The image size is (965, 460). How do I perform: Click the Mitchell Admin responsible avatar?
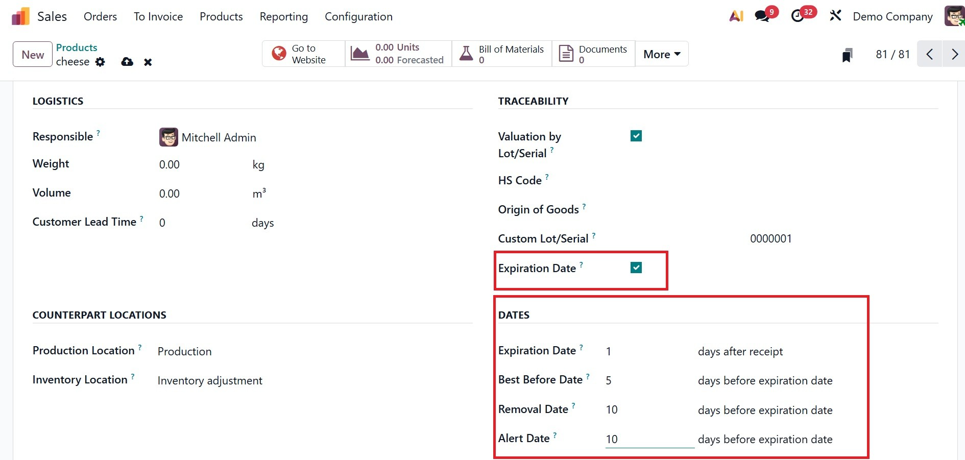click(x=168, y=137)
